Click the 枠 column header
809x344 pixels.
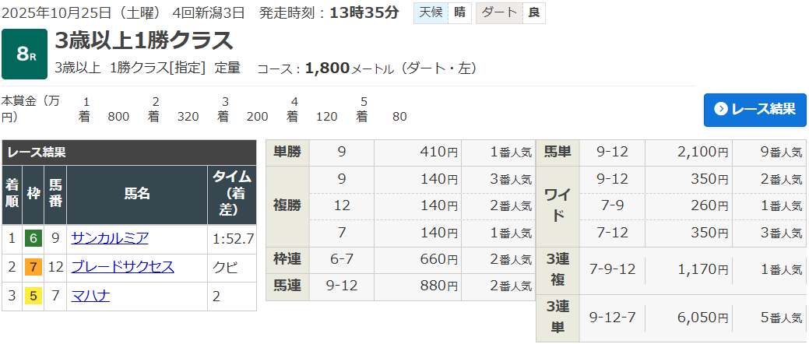tap(33, 195)
